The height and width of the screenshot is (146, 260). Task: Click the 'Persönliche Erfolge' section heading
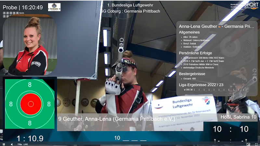pyautogui.click(x=195, y=53)
